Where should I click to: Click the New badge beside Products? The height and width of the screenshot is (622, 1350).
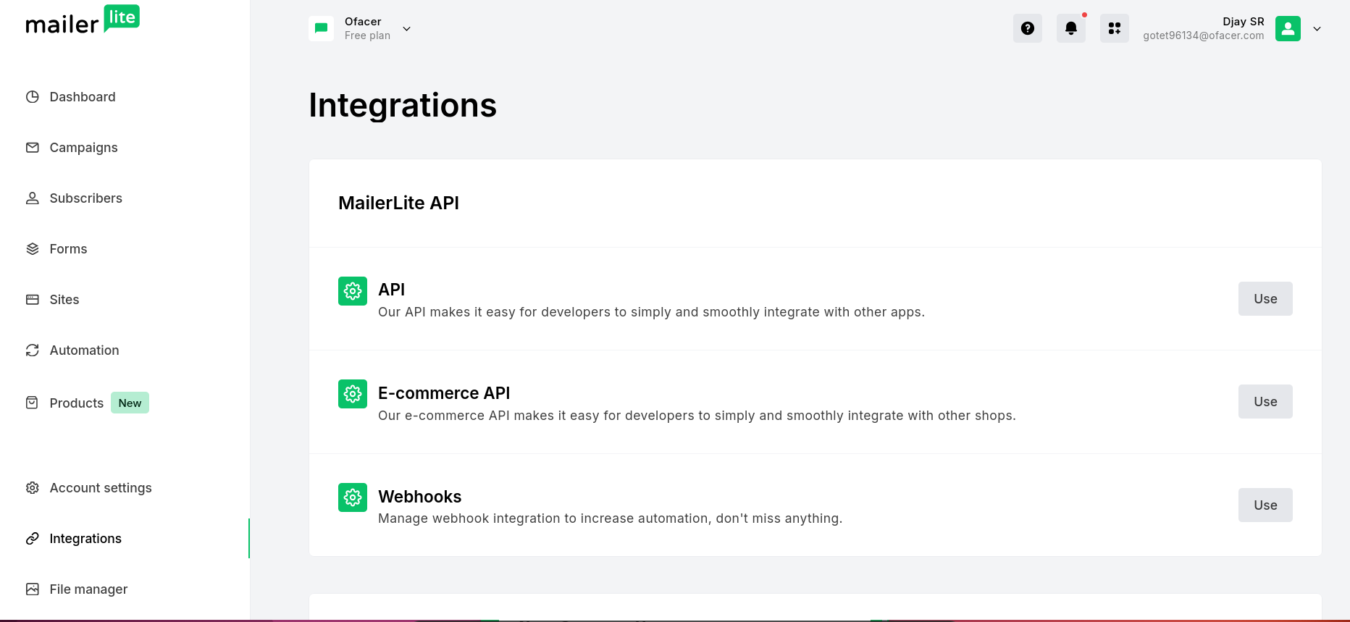pyautogui.click(x=130, y=403)
